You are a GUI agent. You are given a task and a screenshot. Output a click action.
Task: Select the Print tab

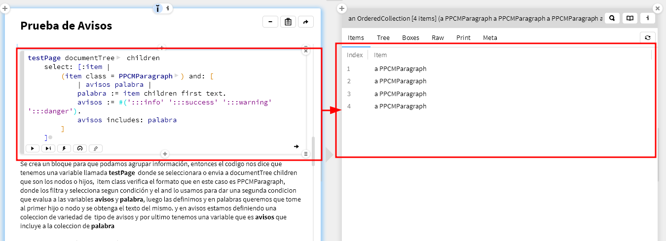click(x=463, y=38)
